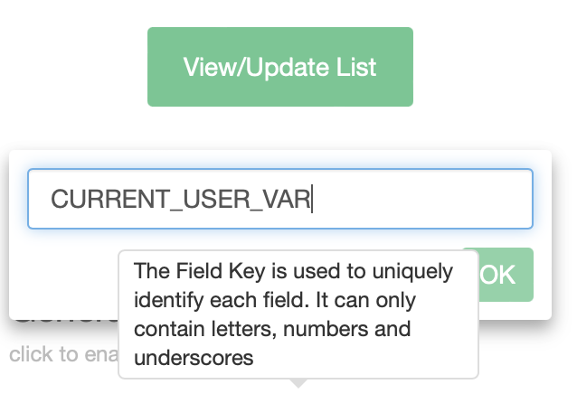Click white popup margin left of input
Viewport: 577px width, 403px height.
point(18,199)
